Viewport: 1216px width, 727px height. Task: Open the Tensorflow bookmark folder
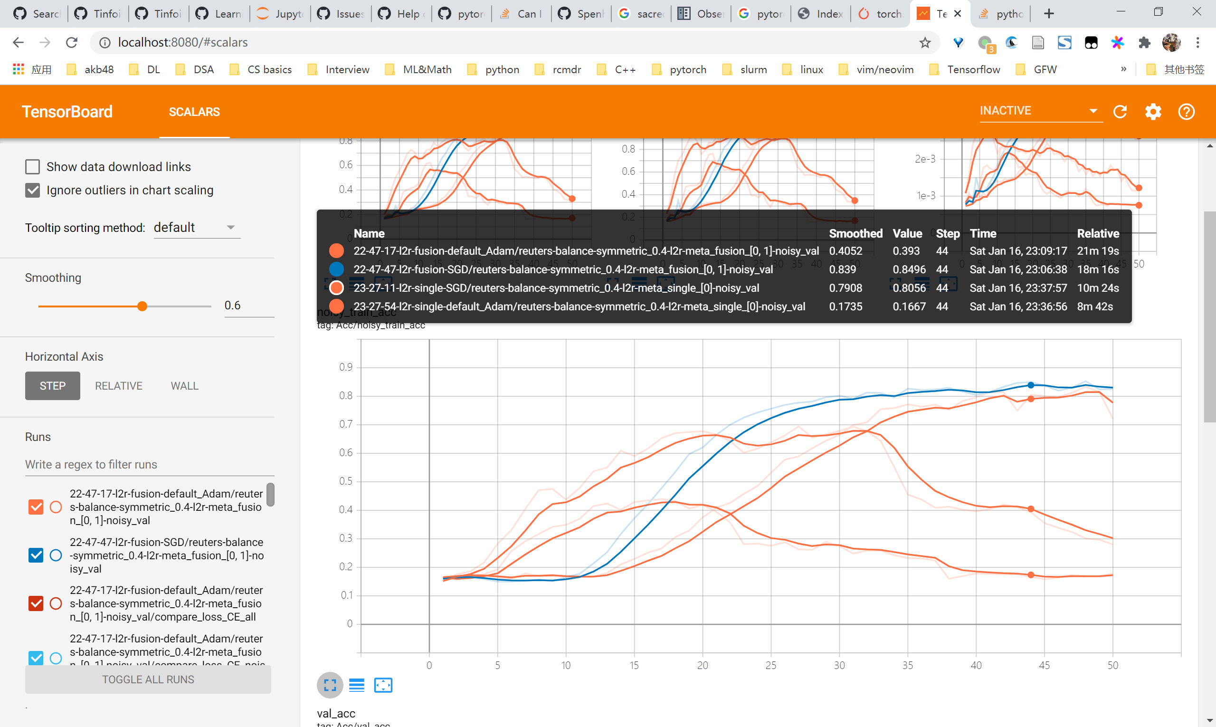(x=964, y=69)
